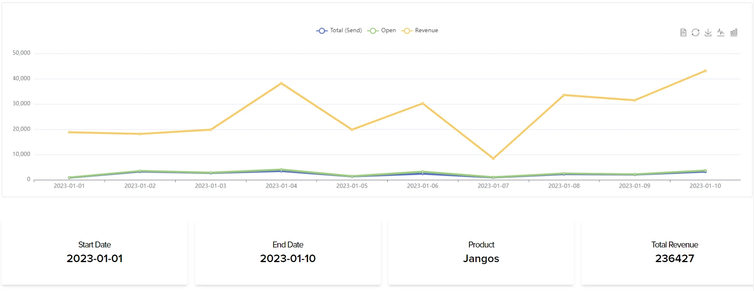Toggle the Open legend series
Viewport: 754px width, 291px height.
point(381,30)
